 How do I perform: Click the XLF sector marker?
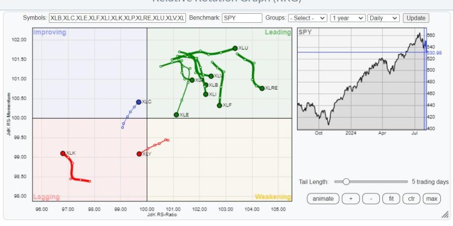coord(219,105)
